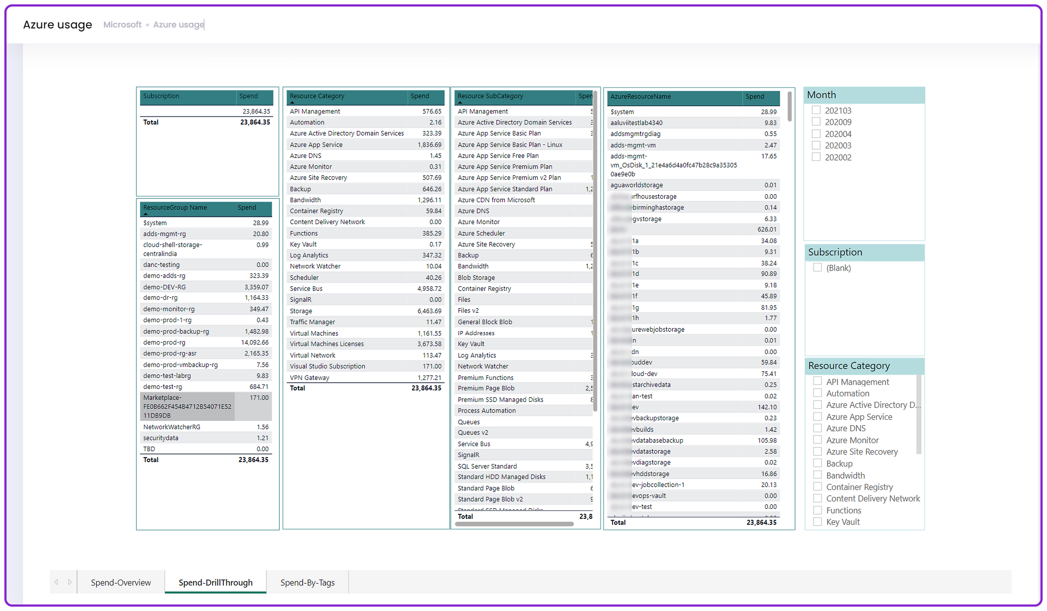Click the Resource Category column sort arrow
1047x611 pixels.
[292, 102]
